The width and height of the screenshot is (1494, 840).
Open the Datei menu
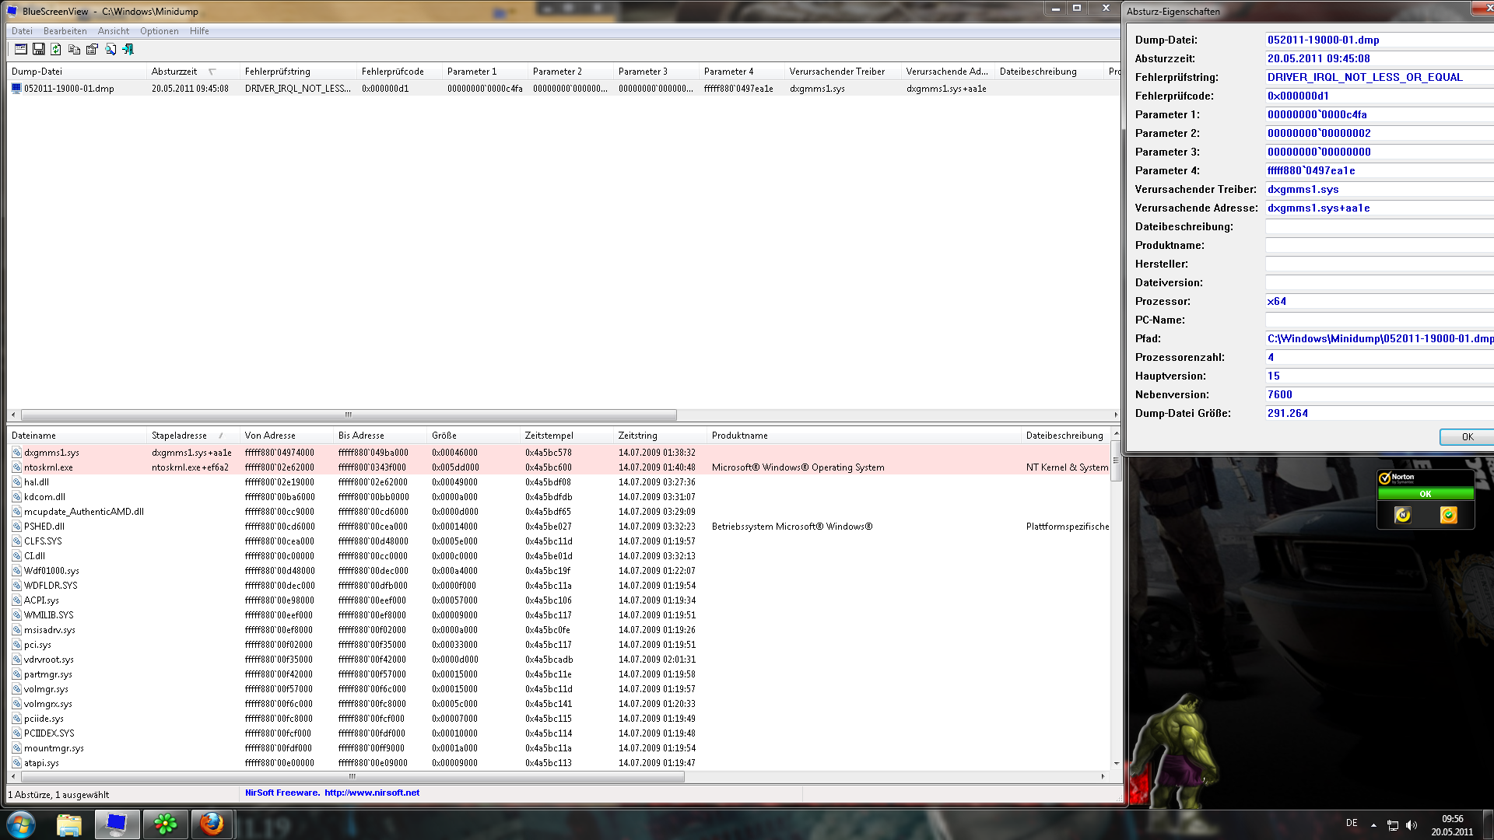pos(22,31)
